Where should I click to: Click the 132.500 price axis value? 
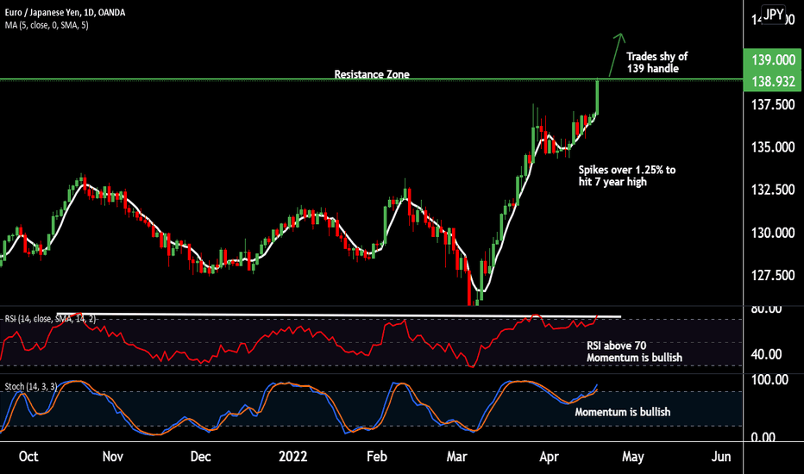click(773, 190)
